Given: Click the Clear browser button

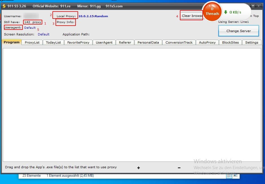Looking at the screenshot, I should [192, 16].
